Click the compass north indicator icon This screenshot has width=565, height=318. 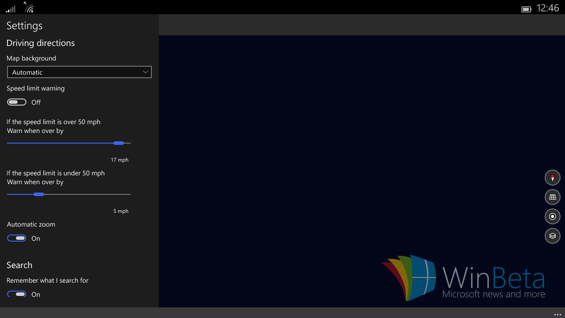coord(552,178)
